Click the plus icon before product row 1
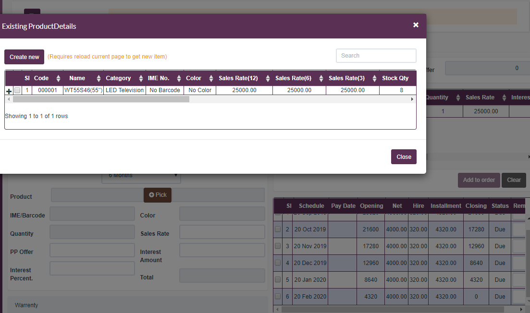Image resolution: width=530 pixels, height=313 pixels. 9,90
